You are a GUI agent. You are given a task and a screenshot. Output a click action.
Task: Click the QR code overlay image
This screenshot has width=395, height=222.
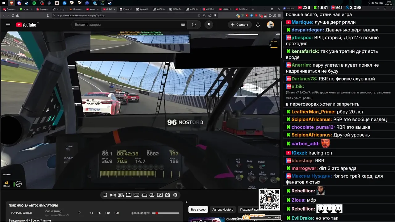(269, 200)
